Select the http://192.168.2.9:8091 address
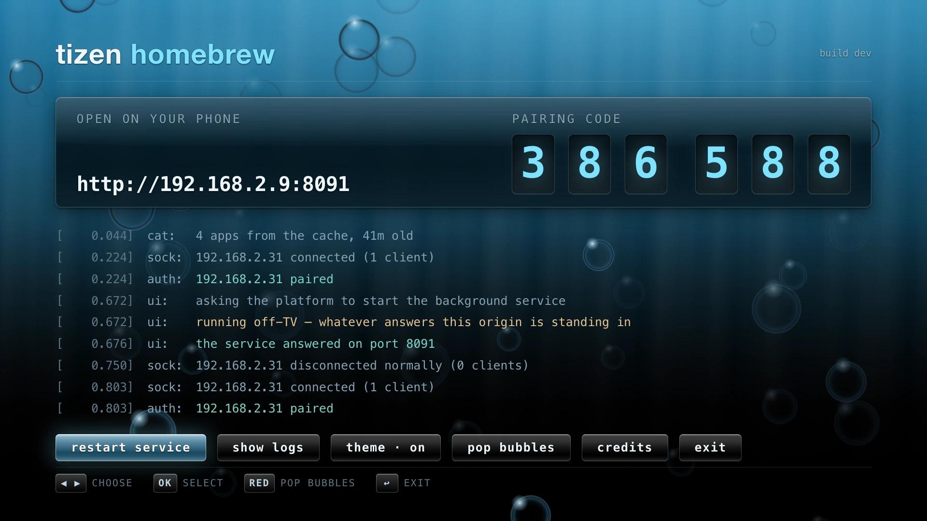 [x=213, y=184]
